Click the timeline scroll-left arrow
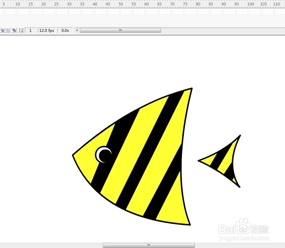Screen dimensions: 285x248 coord(77,30)
